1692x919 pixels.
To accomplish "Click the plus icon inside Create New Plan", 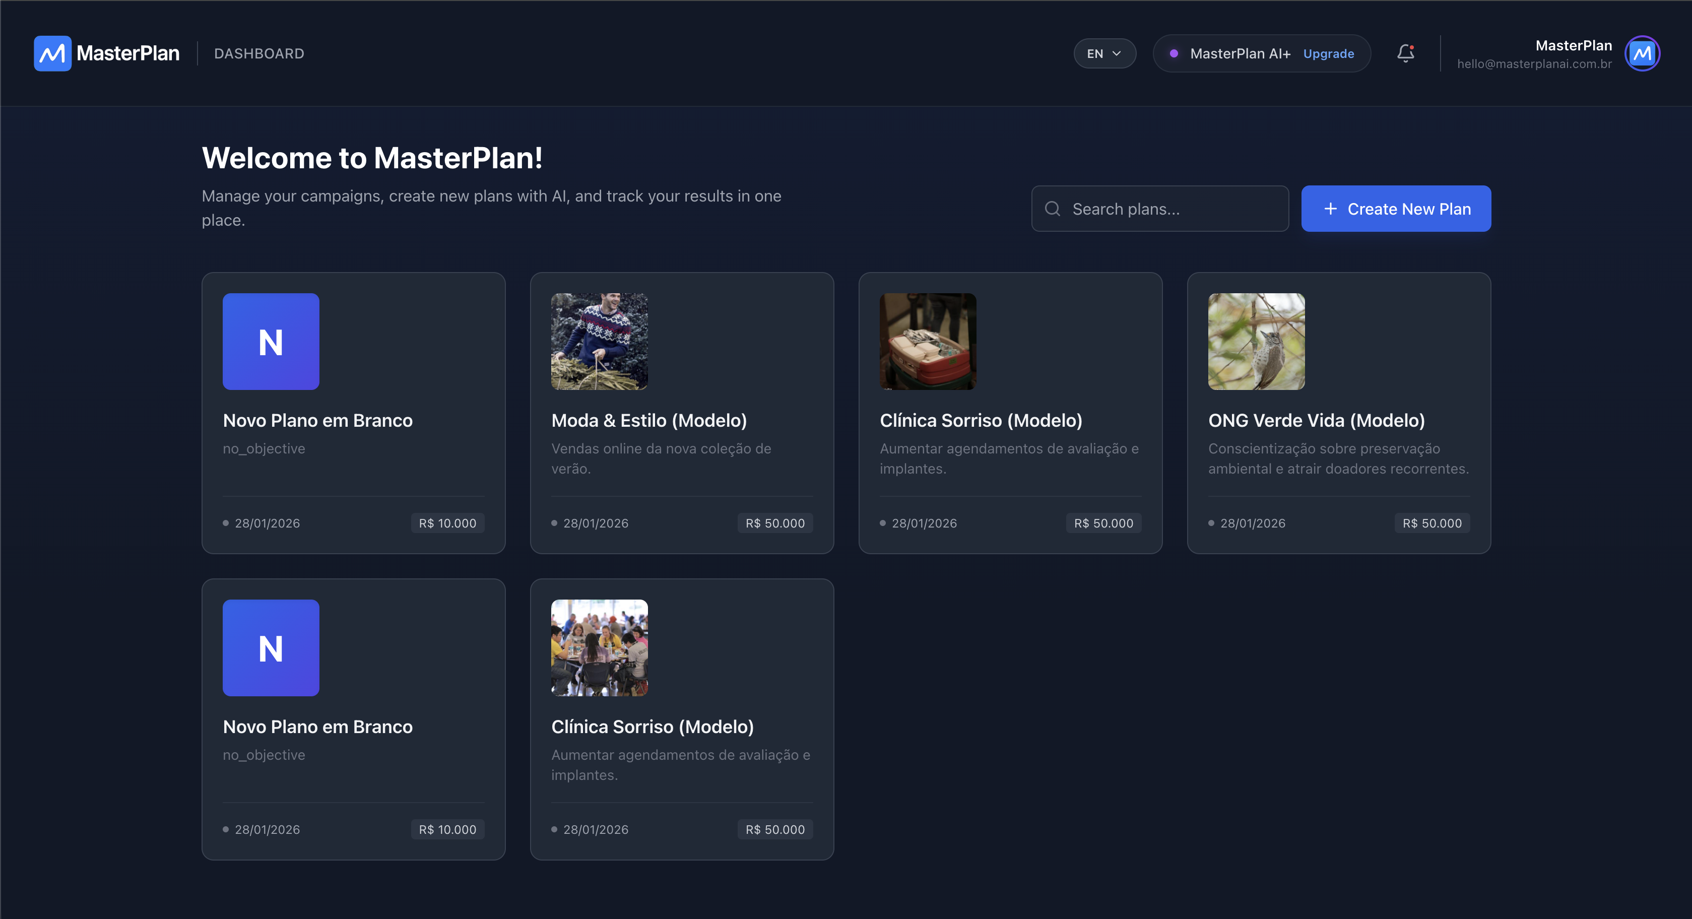I will [x=1330, y=208].
